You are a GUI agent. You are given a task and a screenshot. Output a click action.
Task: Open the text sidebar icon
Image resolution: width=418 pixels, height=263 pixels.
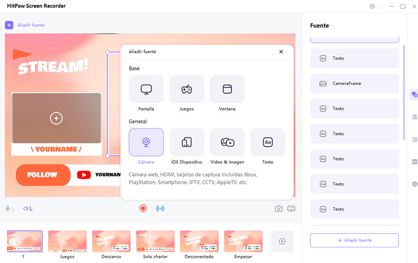pyautogui.click(x=415, y=162)
